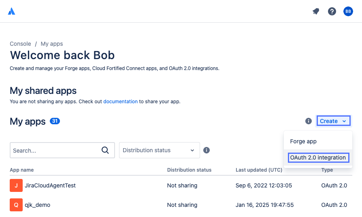Click info icon beside Distribution status filter
The image size is (362, 217).
point(207,150)
